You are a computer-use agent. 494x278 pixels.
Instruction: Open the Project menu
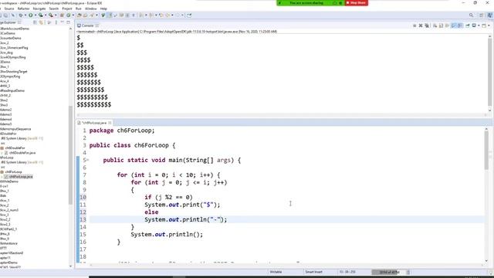67,8
